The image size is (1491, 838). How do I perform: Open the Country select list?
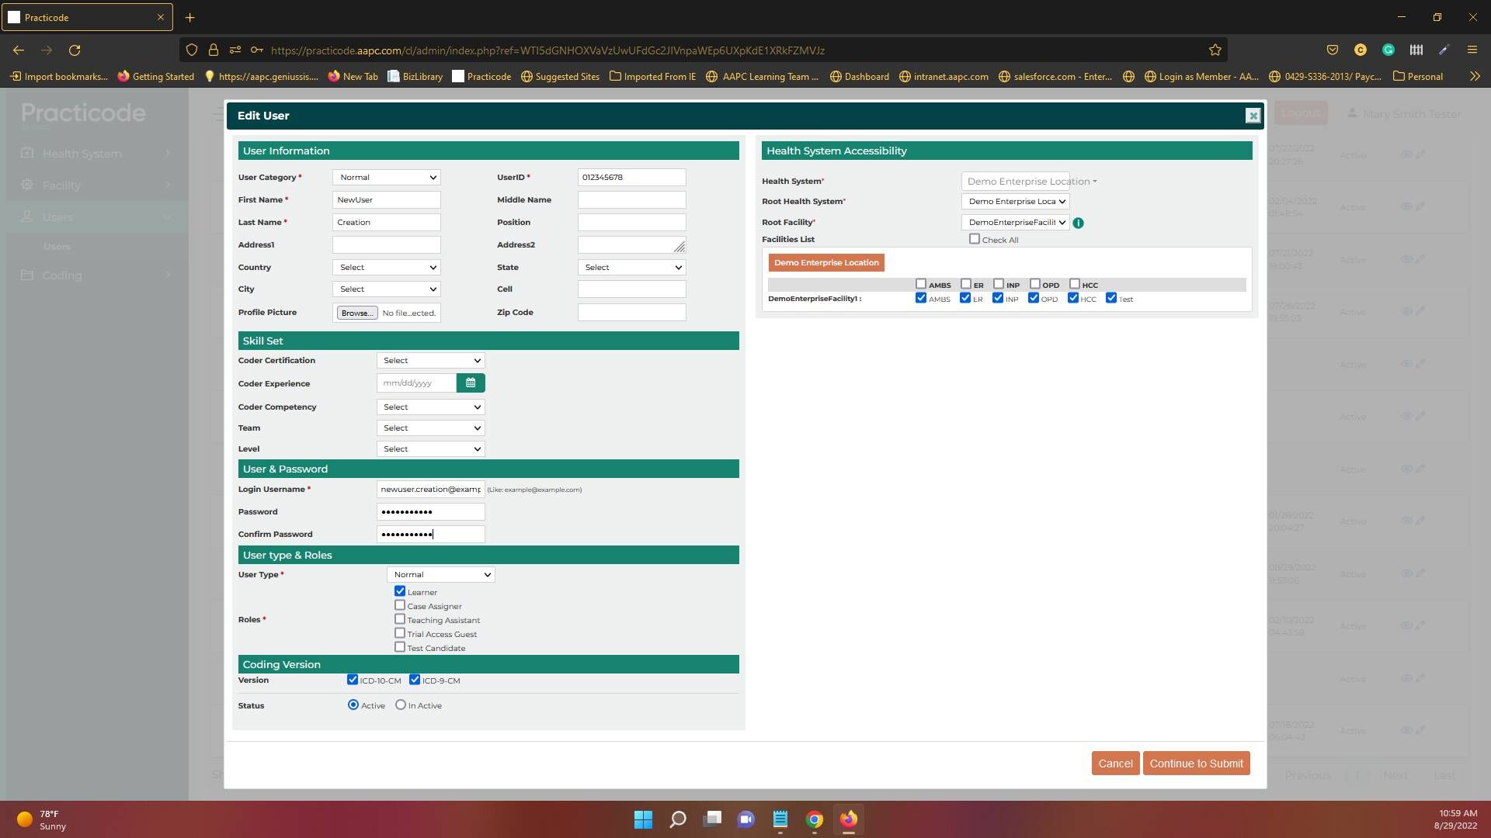[x=387, y=268]
